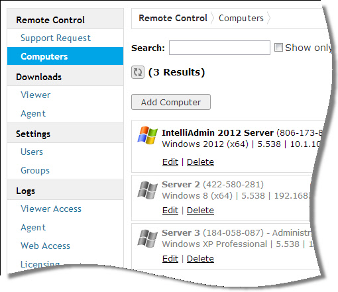
Task: Click the gray Windows logo beside Server 2
Action: click(x=147, y=190)
